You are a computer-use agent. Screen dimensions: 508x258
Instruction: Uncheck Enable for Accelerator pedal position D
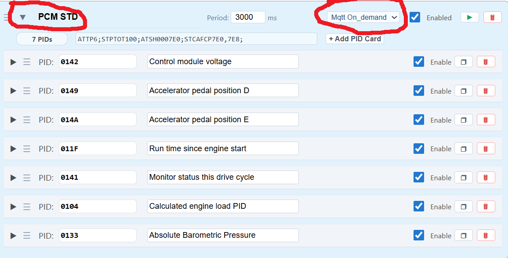click(419, 91)
